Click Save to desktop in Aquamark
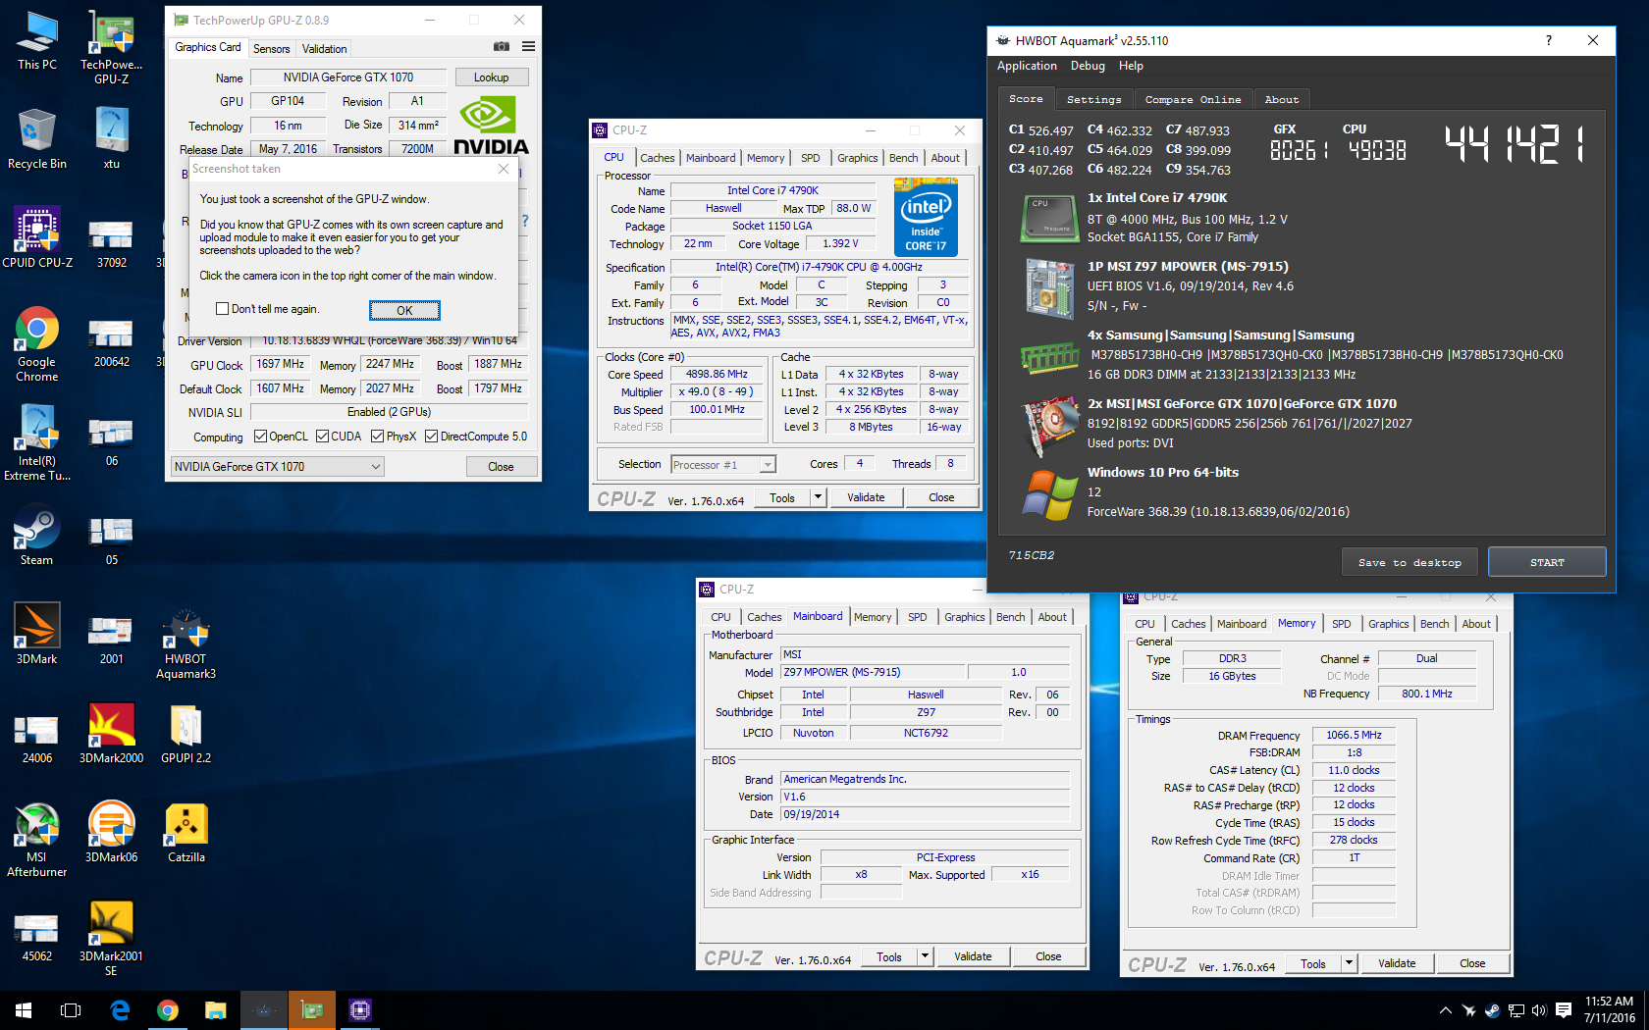Viewport: 1649px width, 1030px height. pyautogui.click(x=1410, y=562)
